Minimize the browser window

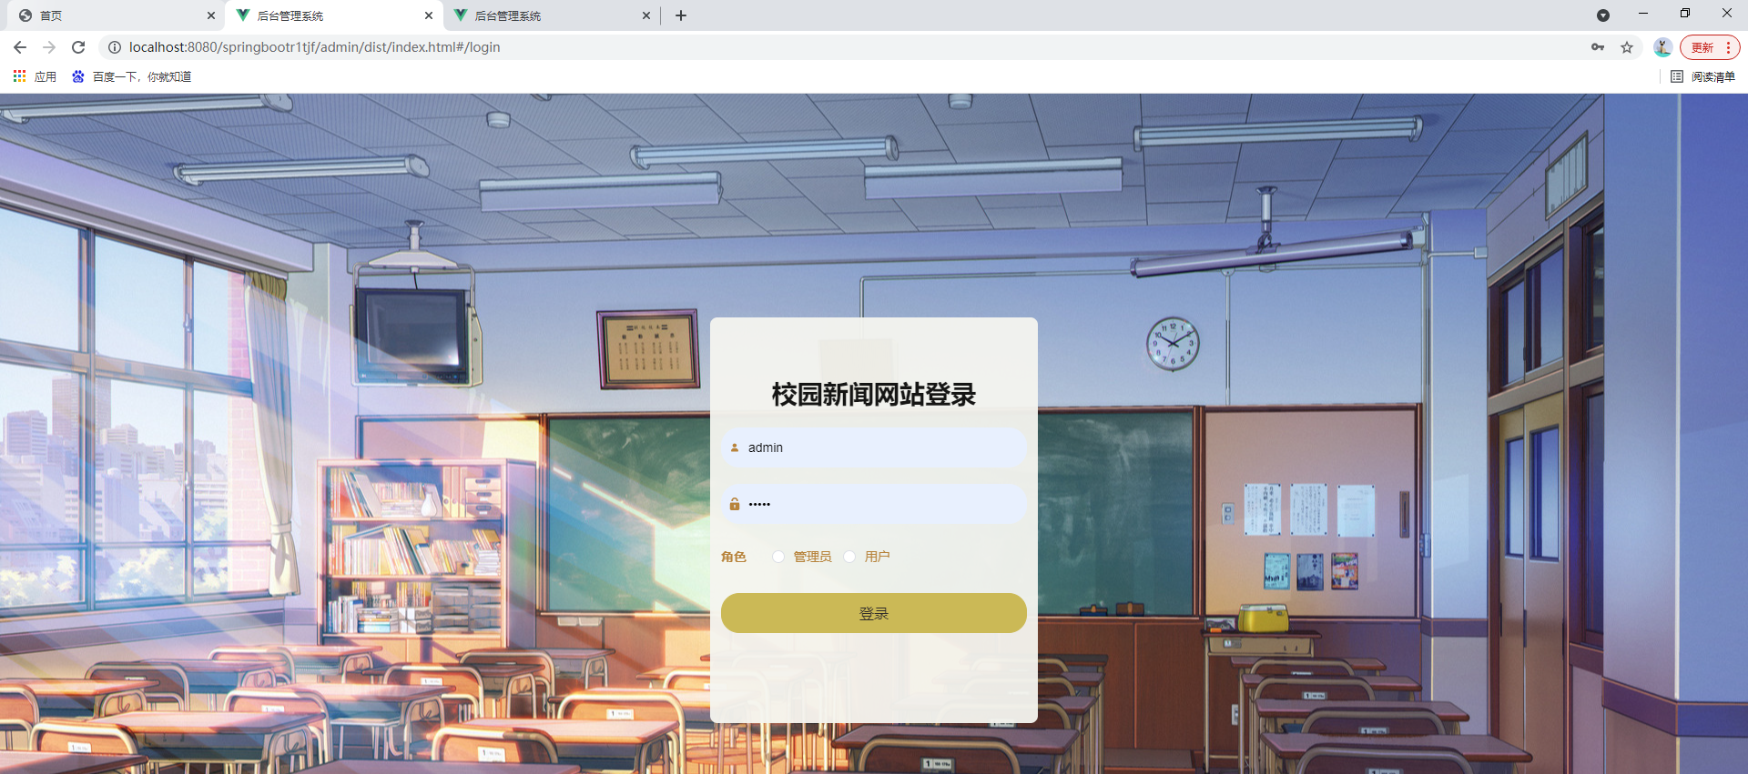tap(1643, 14)
